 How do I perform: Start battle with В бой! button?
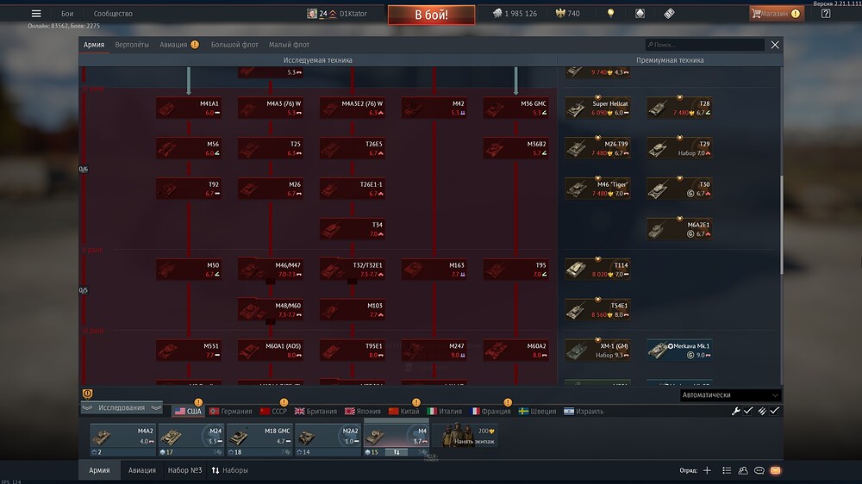431,15
